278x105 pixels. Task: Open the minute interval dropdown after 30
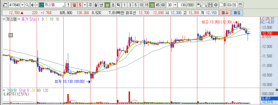pyautogui.click(x=175, y=5)
